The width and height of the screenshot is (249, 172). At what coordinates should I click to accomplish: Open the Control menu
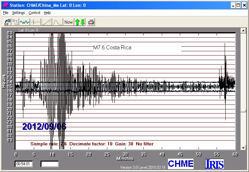34,13
